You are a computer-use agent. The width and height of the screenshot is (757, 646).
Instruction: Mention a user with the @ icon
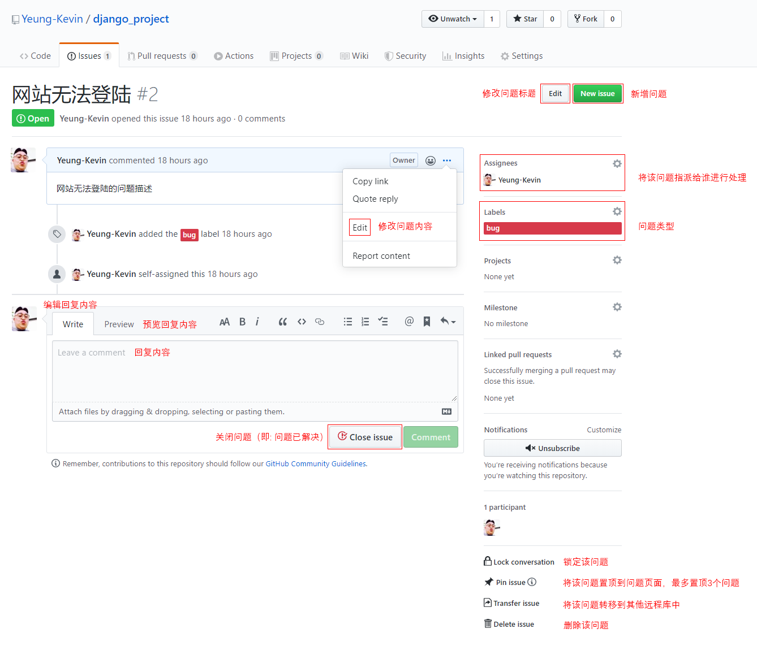tap(409, 322)
